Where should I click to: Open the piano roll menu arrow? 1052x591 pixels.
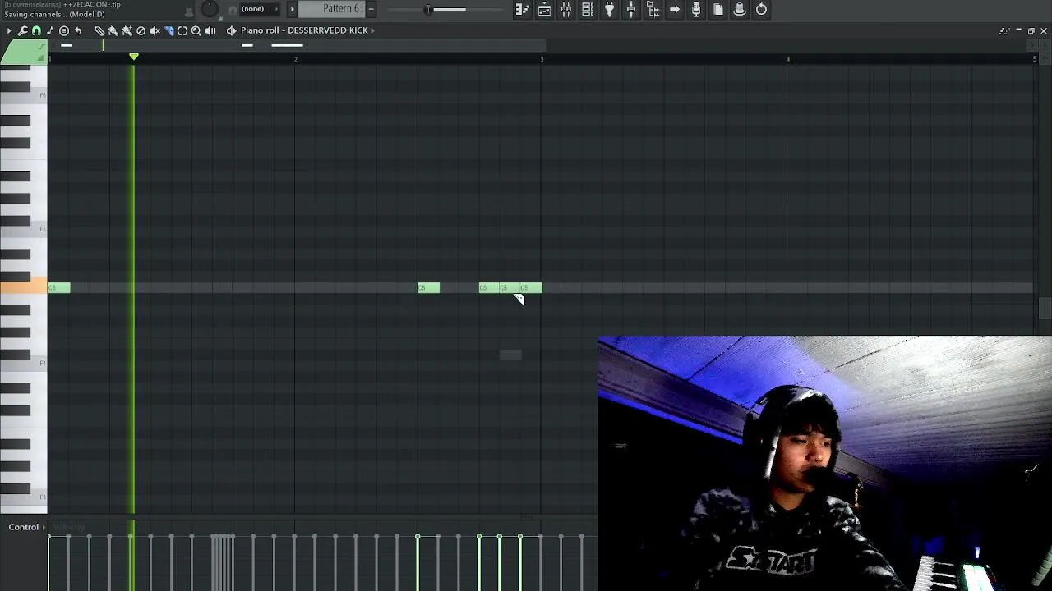[x=9, y=30]
